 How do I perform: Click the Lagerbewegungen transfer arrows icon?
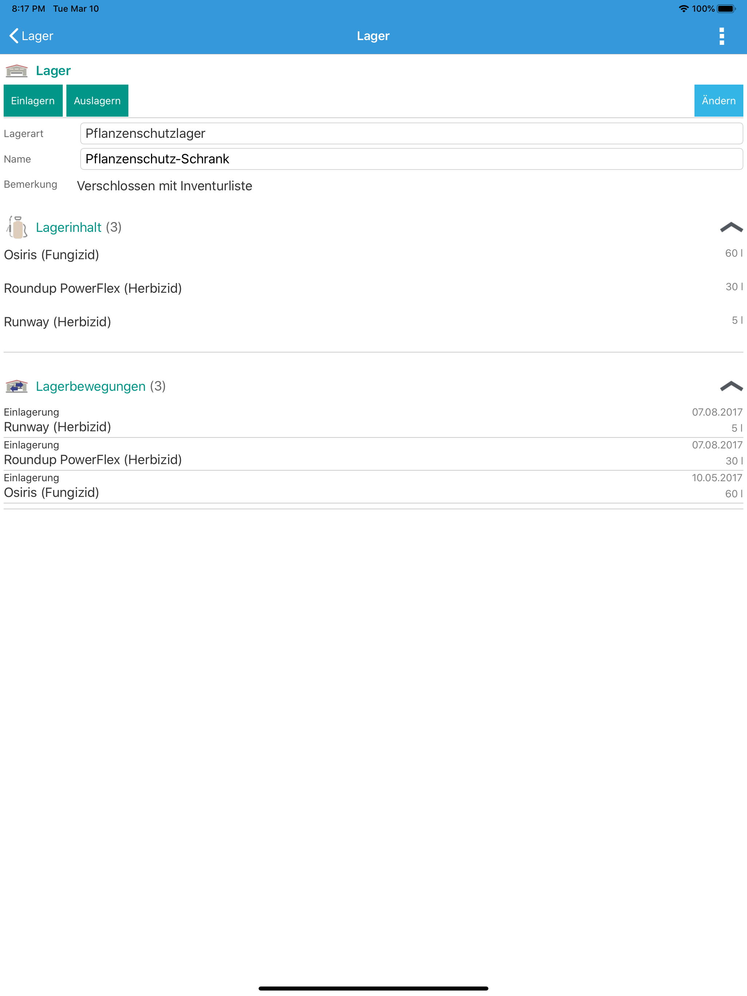coord(17,386)
